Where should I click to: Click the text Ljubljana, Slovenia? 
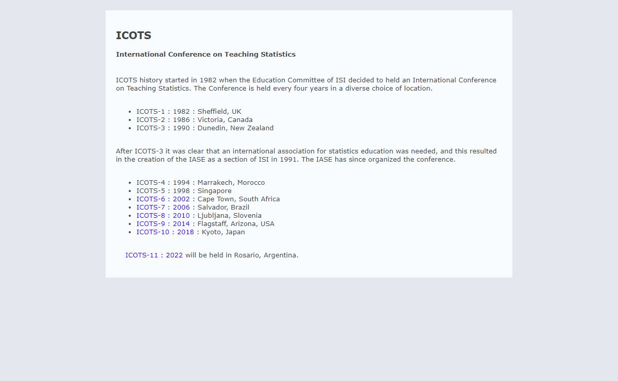pyautogui.click(x=230, y=215)
